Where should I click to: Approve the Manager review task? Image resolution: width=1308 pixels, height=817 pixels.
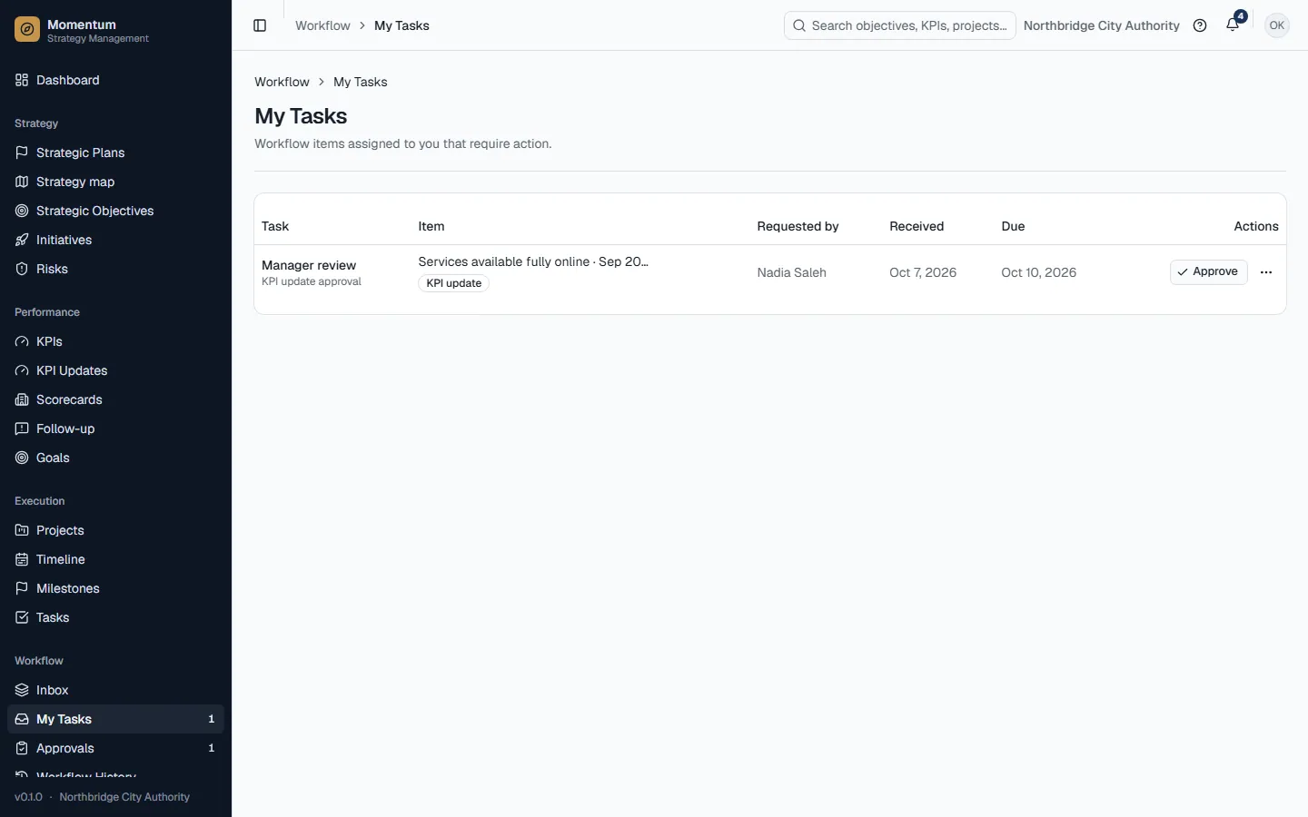pos(1208,272)
